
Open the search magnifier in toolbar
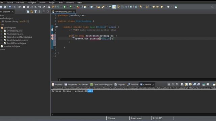tap(212, 7)
